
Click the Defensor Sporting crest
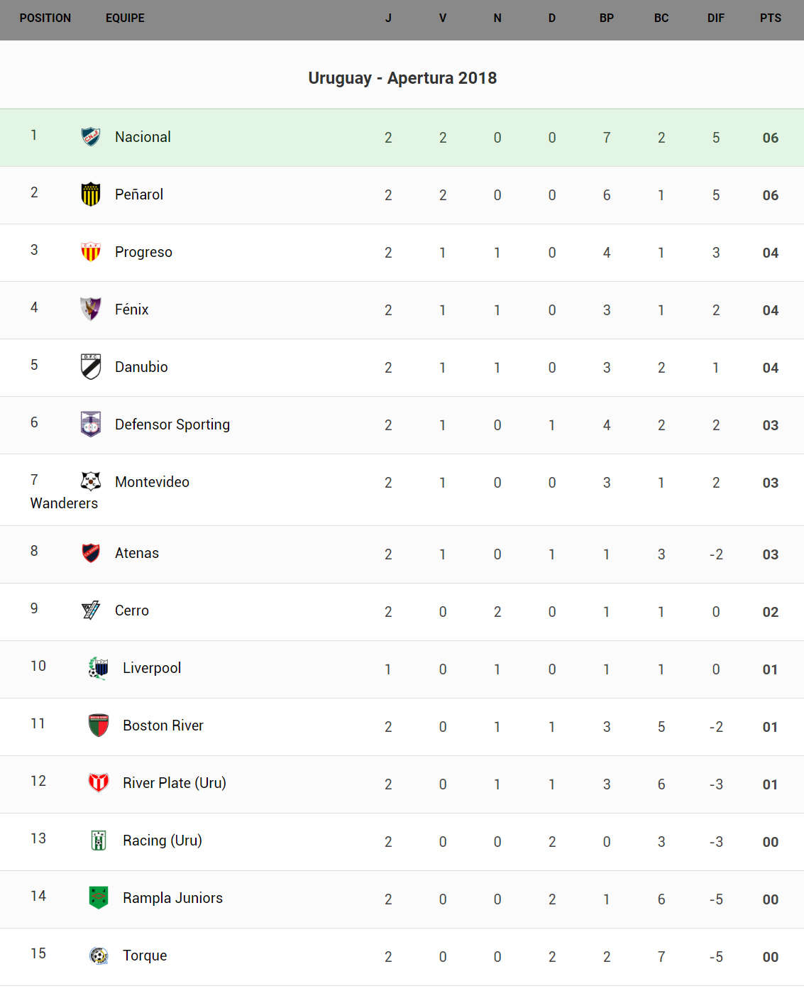tap(91, 424)
